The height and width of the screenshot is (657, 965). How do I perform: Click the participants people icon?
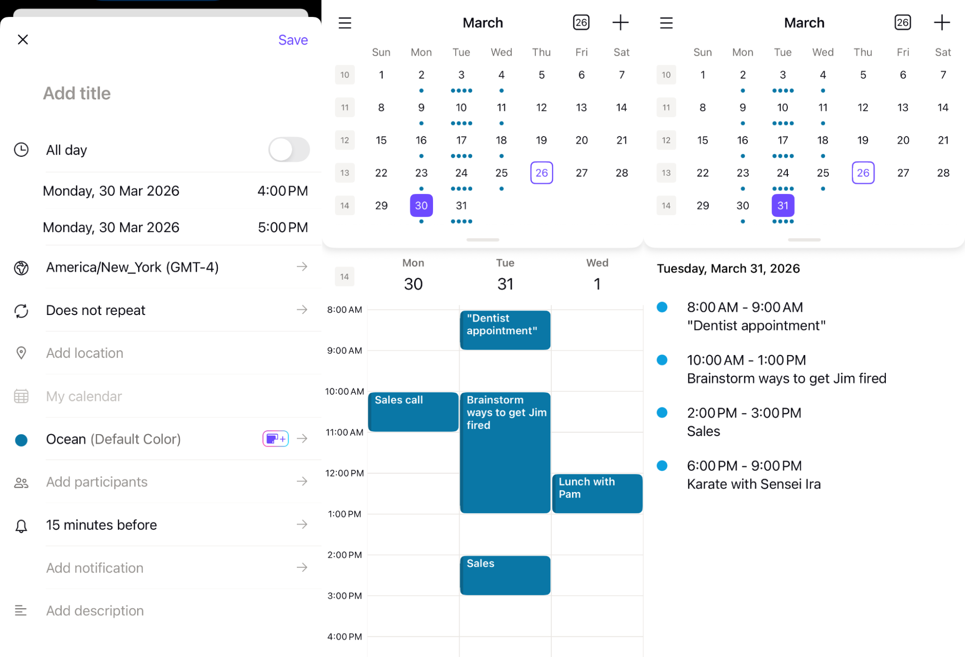pos(21,482)
